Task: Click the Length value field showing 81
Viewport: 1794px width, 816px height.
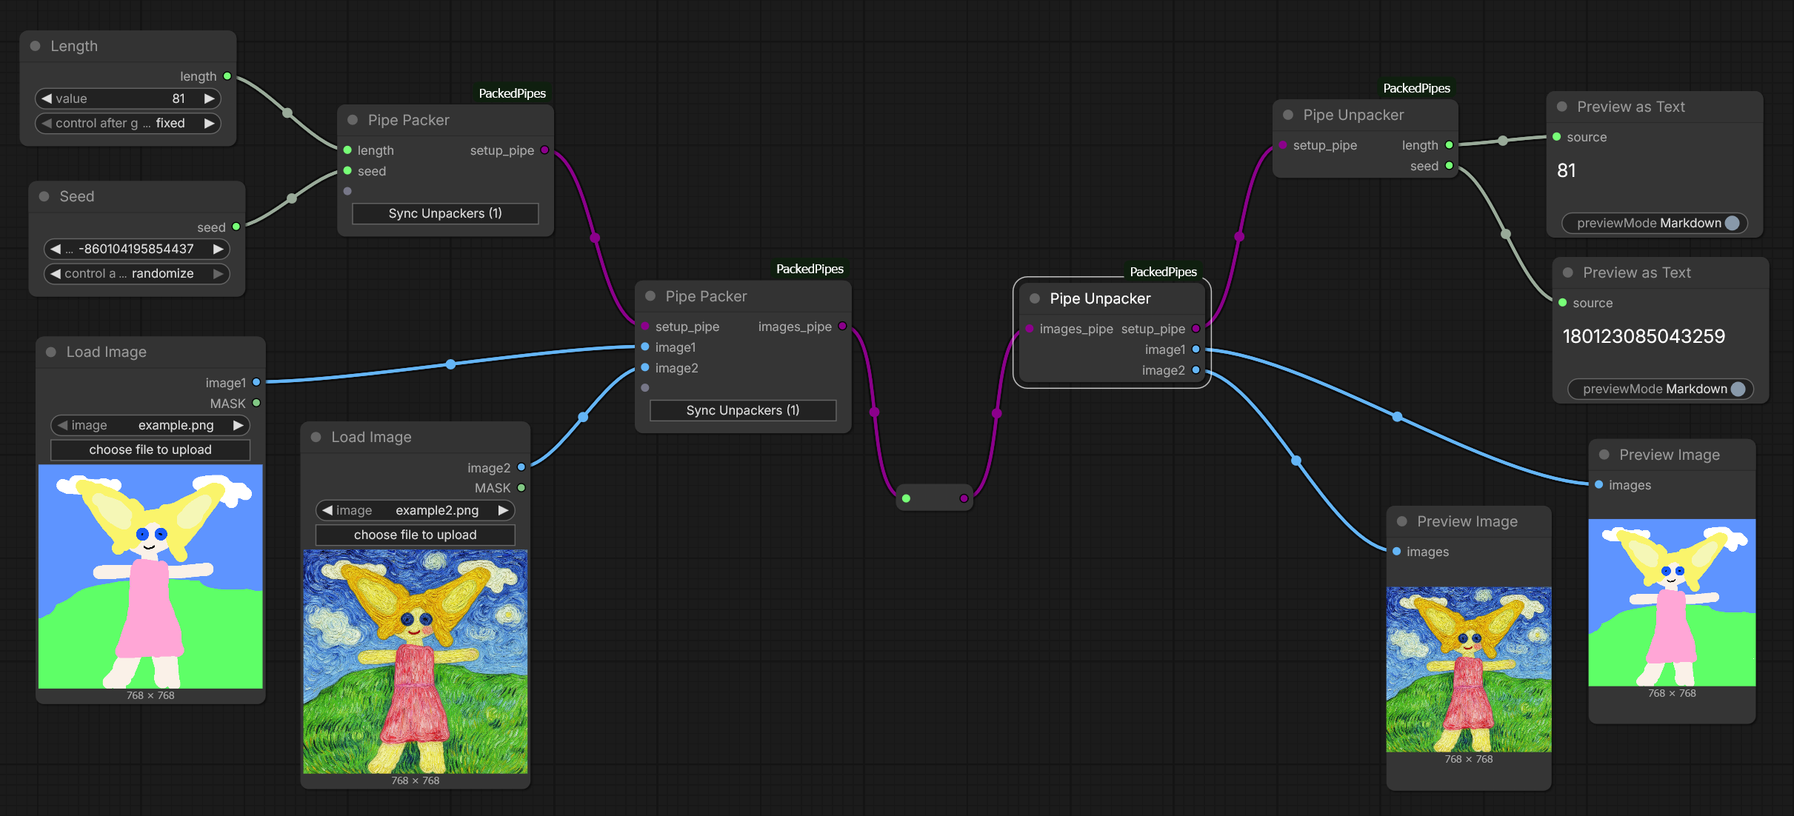Action: 128,98
